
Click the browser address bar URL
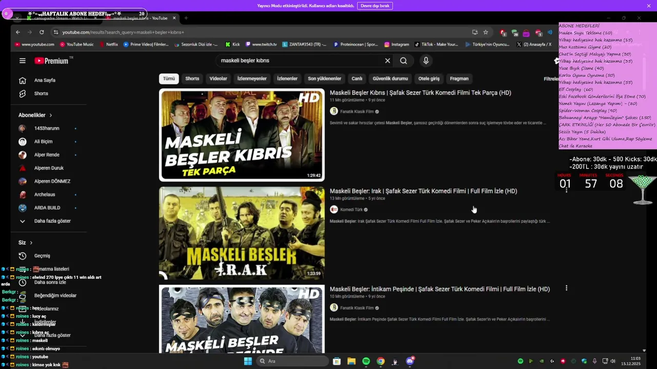point(123,32)
